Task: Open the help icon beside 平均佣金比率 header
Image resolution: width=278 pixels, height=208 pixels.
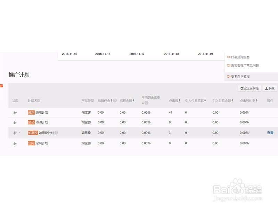Action: point(146,102)
